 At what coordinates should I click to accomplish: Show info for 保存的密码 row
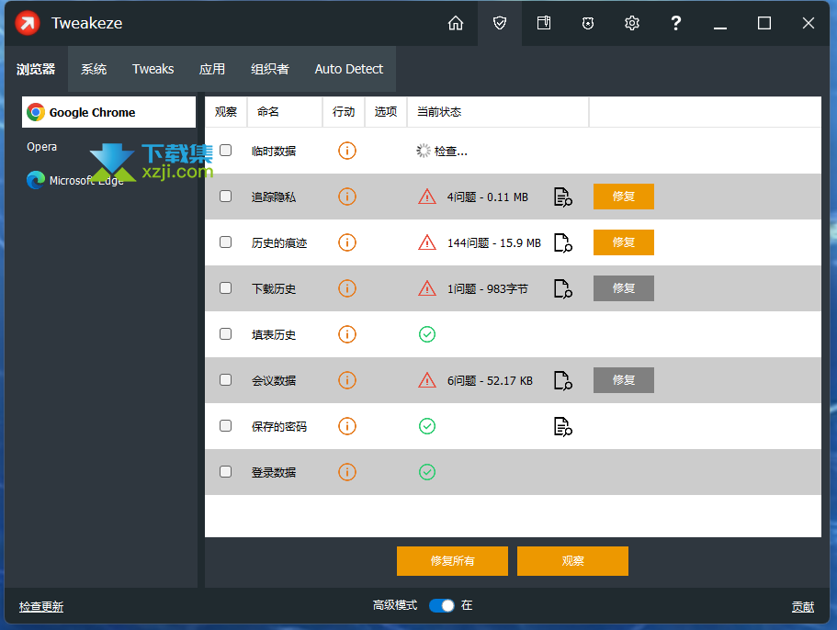[x=347, y=426]
